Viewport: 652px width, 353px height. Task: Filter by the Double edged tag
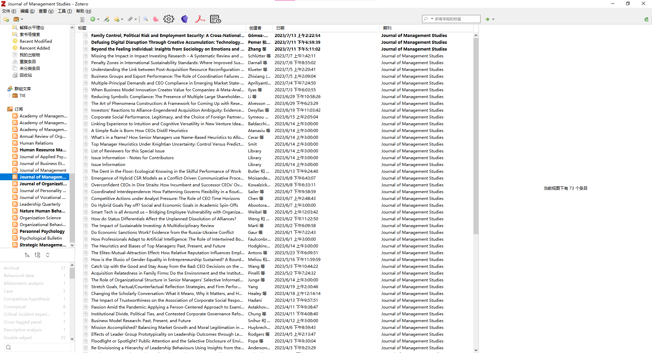18,338
